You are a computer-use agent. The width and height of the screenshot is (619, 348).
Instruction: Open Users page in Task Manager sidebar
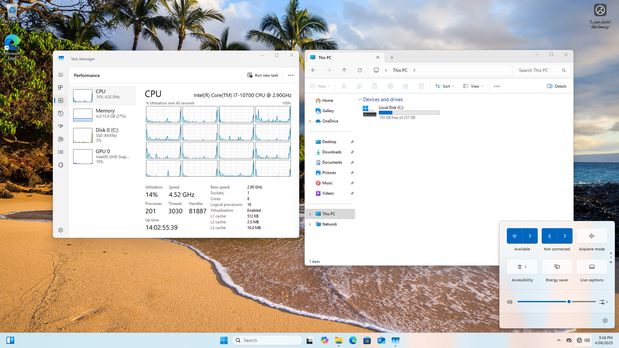(x=61, y=139)
